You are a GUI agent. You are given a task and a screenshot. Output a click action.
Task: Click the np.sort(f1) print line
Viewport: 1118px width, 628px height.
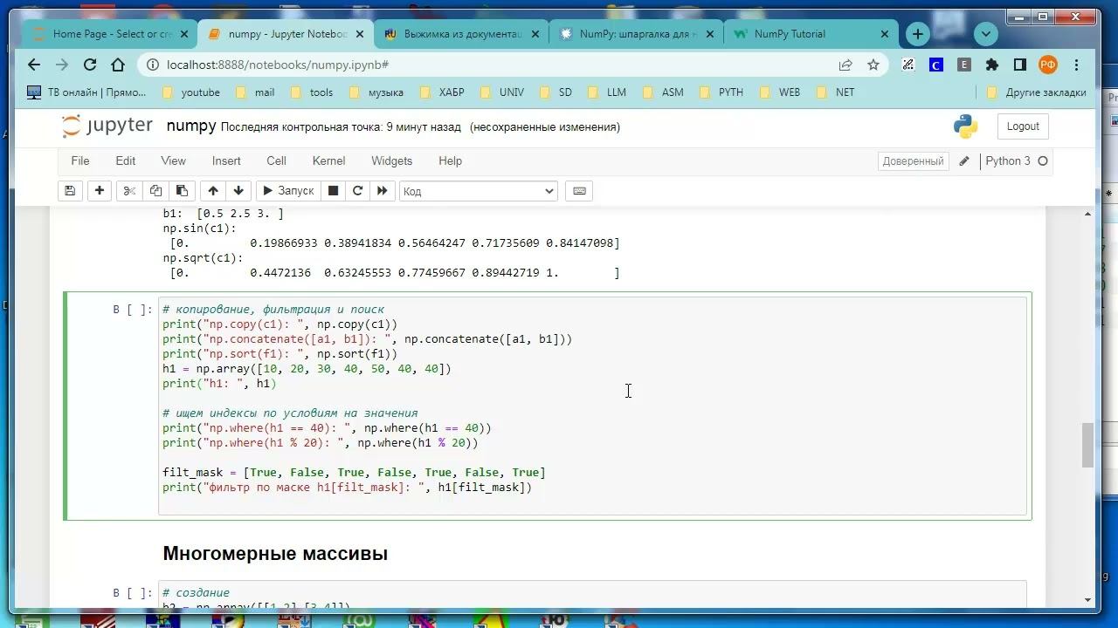(279, 354)
